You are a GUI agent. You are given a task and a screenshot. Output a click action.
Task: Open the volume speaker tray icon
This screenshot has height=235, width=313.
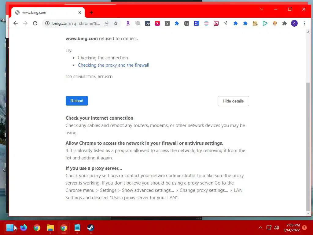pos(276,228)
